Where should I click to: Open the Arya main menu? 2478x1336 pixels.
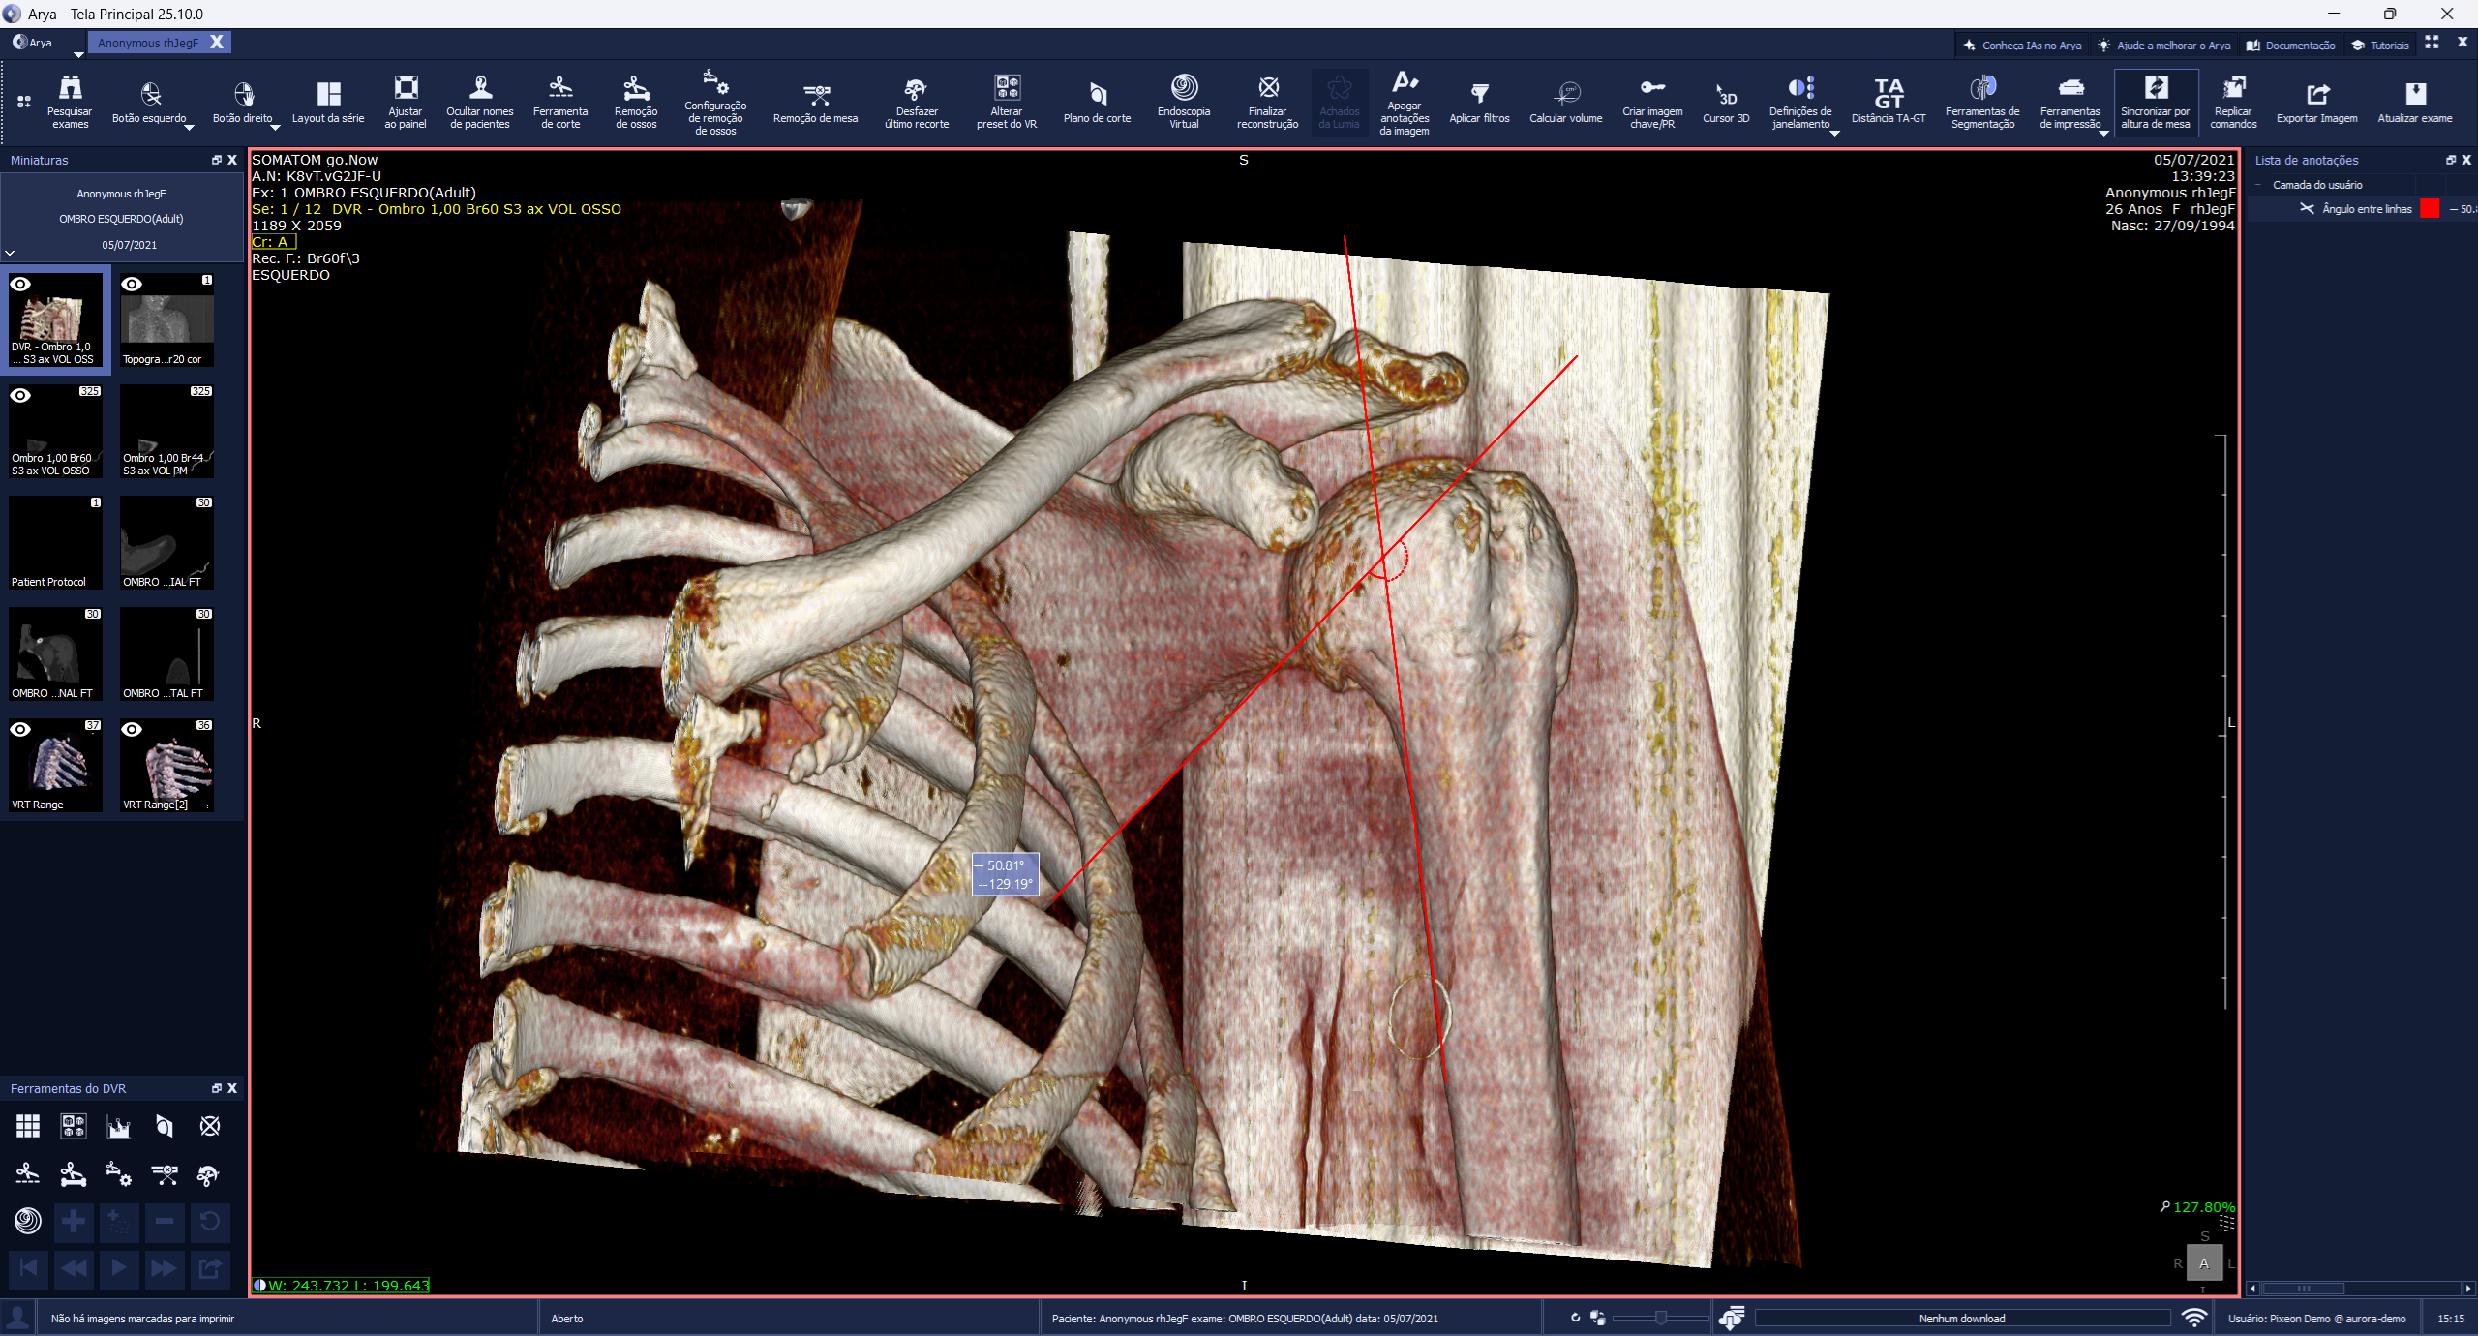point(33,43)
